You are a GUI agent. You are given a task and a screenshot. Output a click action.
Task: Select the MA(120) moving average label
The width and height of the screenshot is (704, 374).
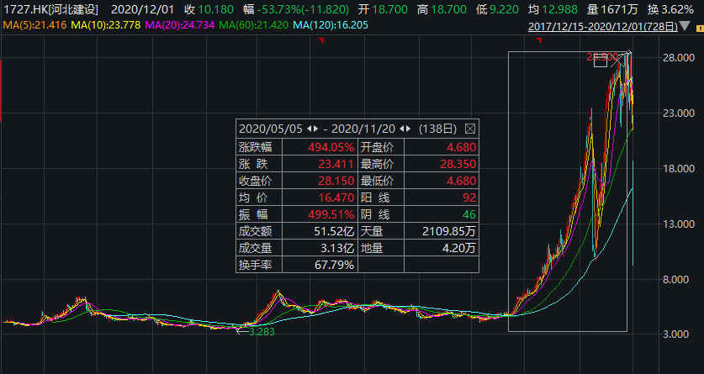(330, 25)
